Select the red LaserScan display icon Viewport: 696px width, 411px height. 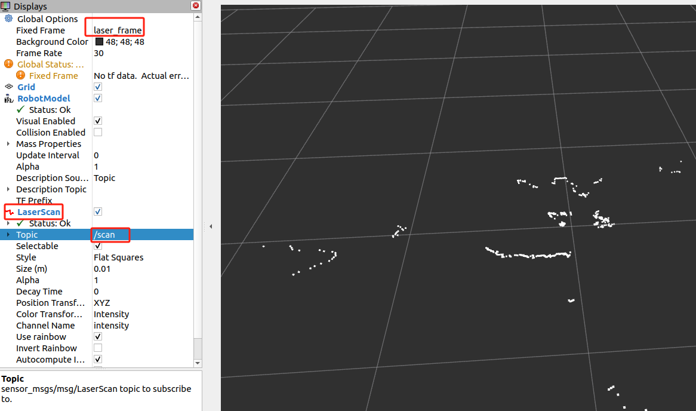[10, 212]
